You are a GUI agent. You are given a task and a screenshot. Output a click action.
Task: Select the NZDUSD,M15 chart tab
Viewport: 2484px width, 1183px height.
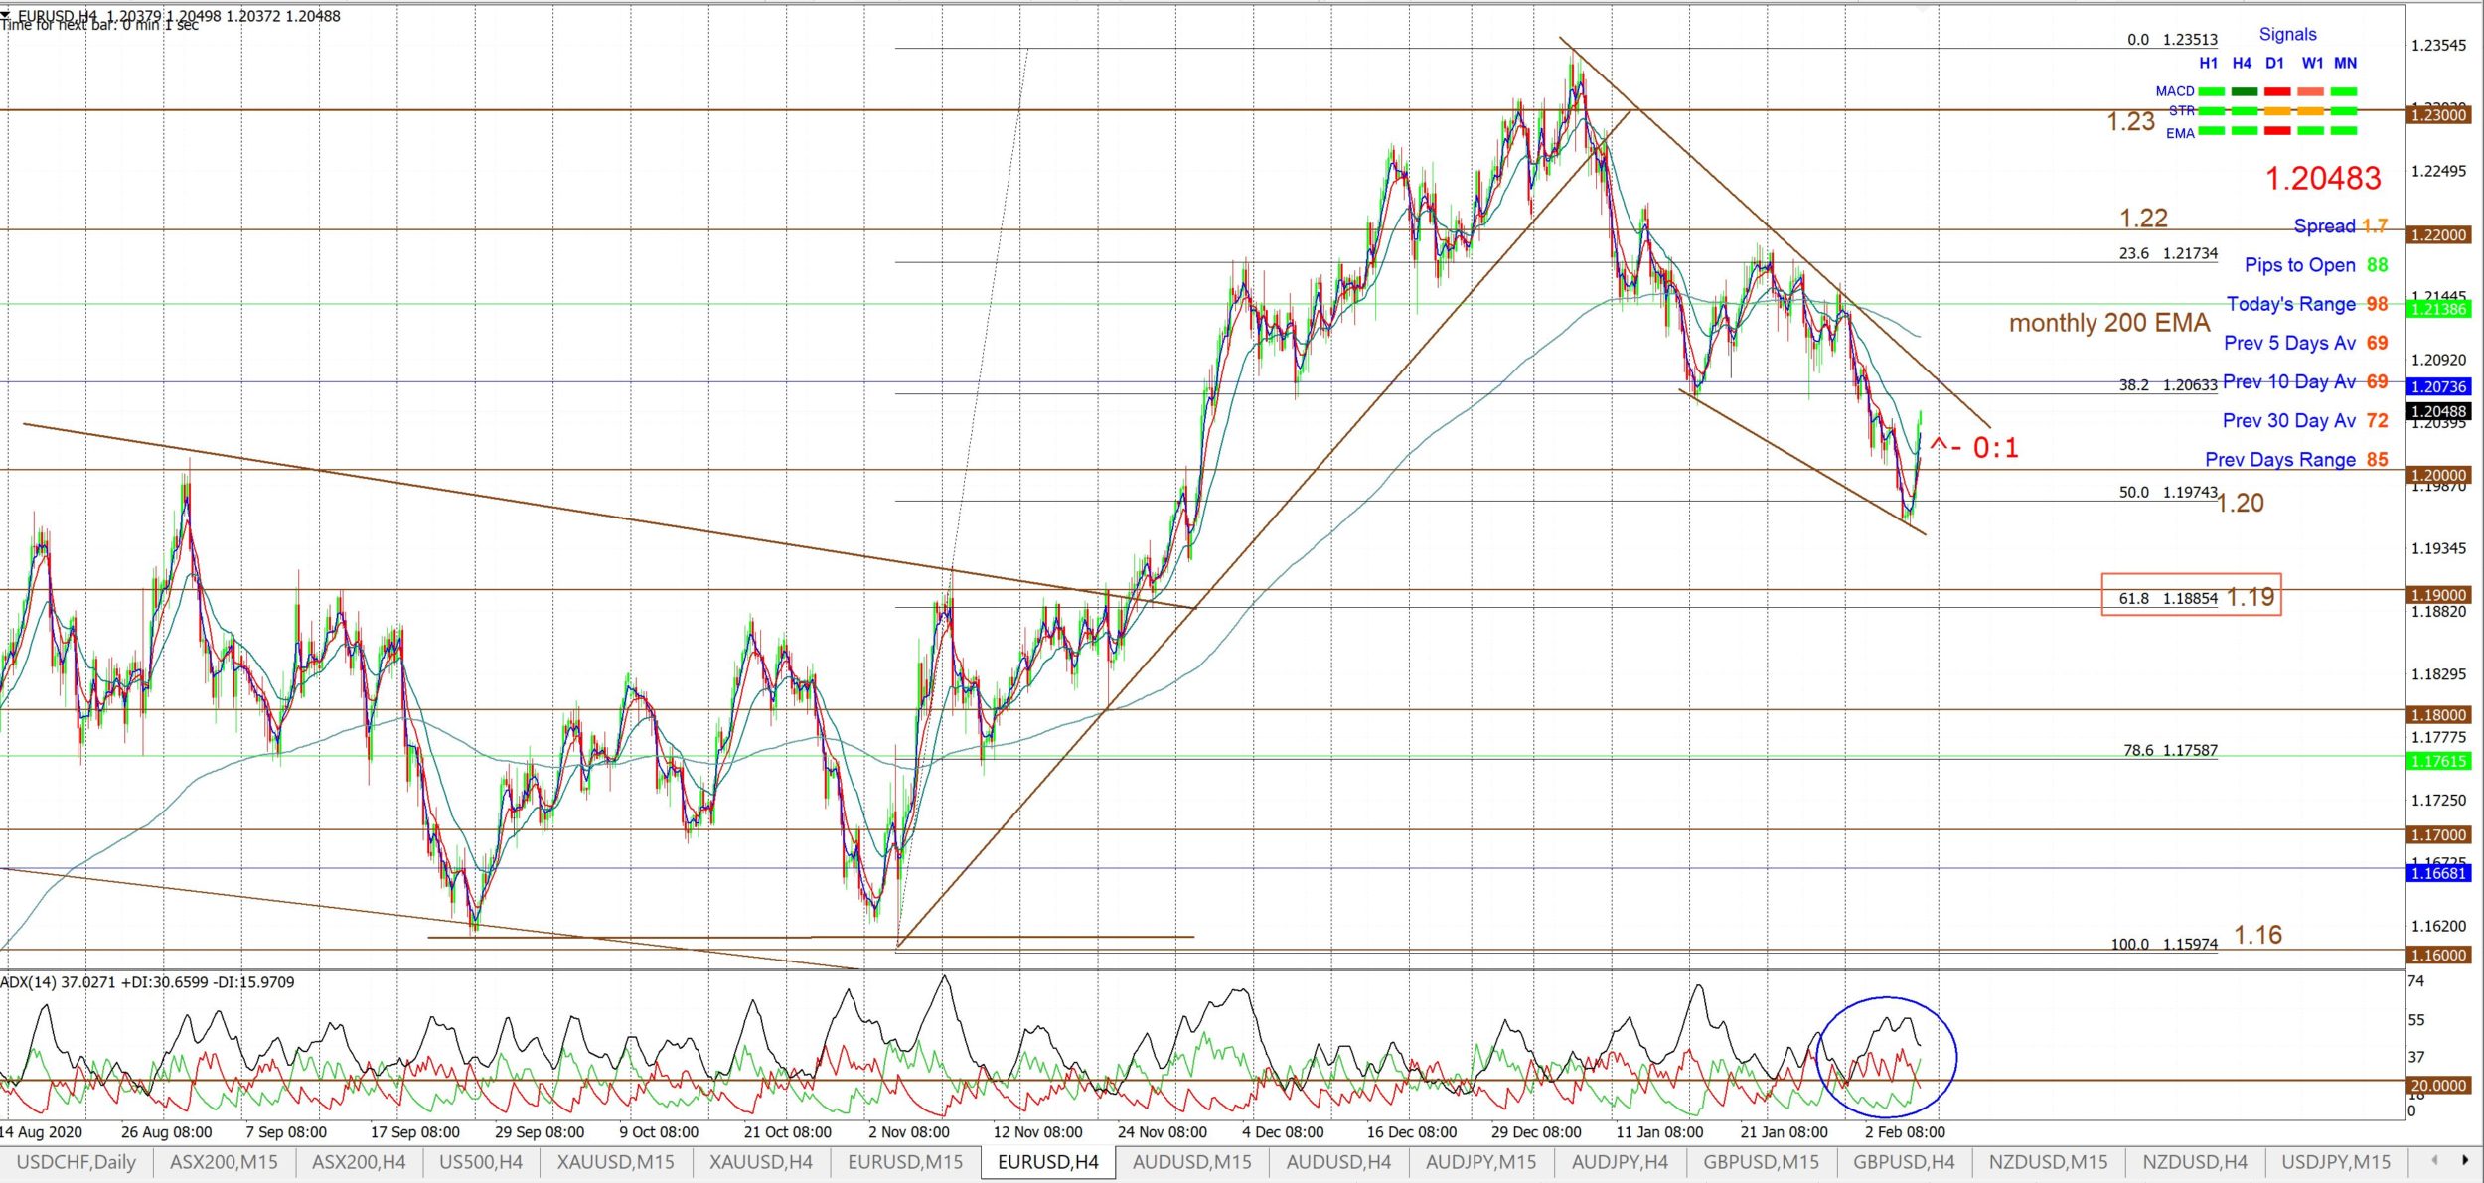click(x=2048, y=1161)
